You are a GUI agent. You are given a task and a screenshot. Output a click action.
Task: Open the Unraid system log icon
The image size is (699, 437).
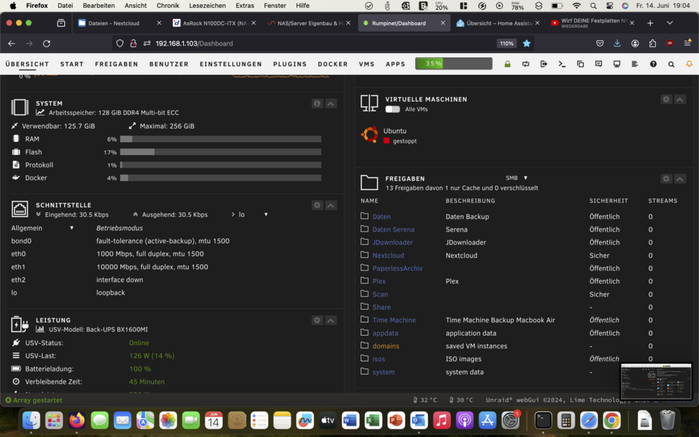click(635, 64)
